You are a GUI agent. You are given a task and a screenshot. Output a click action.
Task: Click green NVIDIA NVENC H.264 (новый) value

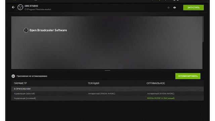[161, 98]
